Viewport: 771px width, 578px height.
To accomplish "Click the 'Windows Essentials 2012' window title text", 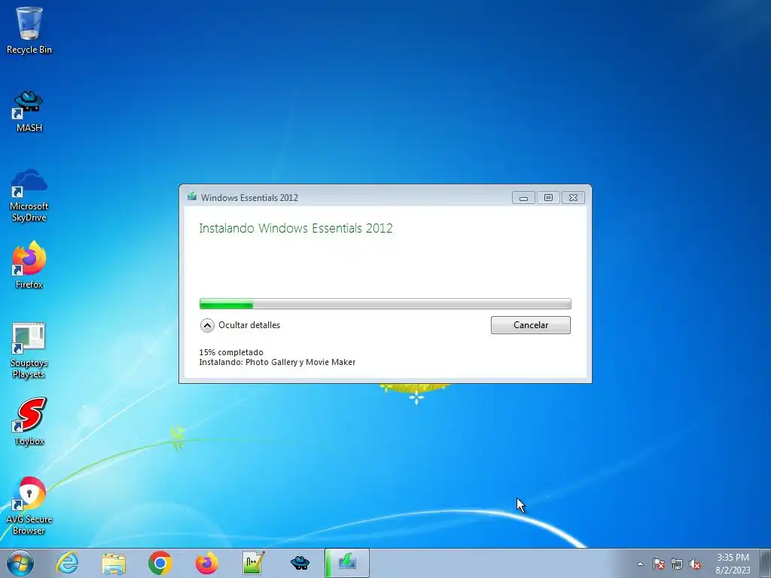I will coord(249,198).
